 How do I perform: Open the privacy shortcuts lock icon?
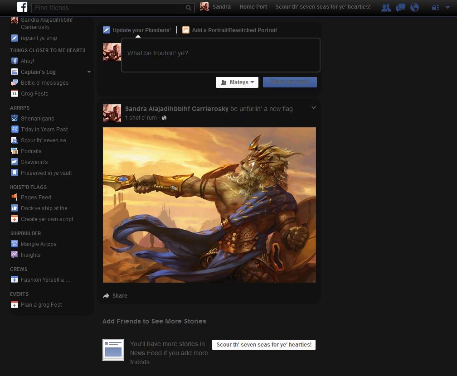click(435, 7)
